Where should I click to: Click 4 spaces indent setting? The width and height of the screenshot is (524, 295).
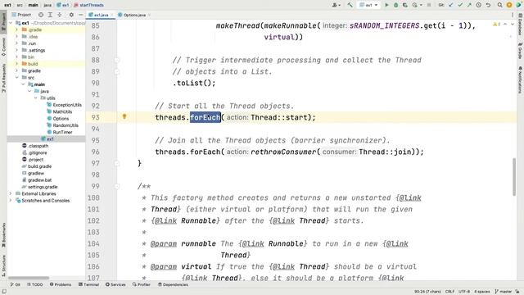(482, 292)
